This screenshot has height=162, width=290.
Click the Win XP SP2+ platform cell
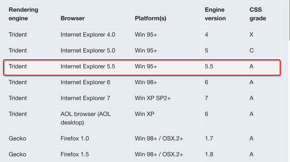pos(166,98)
